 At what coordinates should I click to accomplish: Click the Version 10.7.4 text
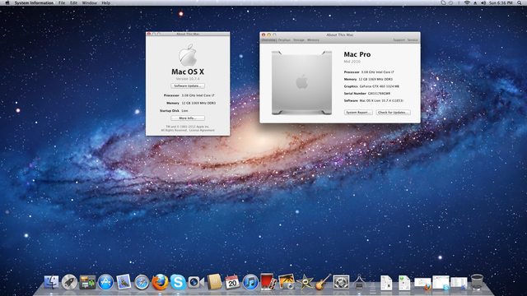[188, 79]
